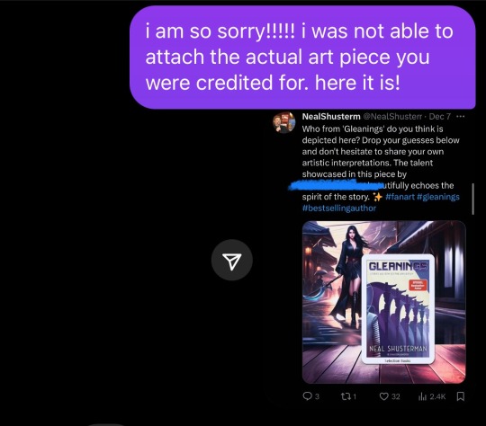Open the reply comment icon
486x426 pixels.
click(x=307, y=396)
